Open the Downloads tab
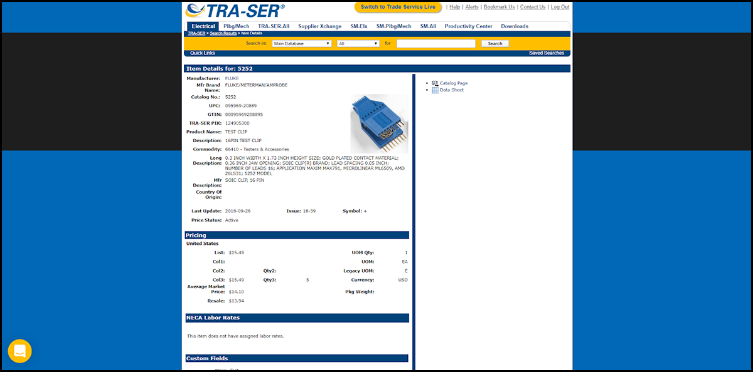The image size is (753, 372). [x=515, y=26]
